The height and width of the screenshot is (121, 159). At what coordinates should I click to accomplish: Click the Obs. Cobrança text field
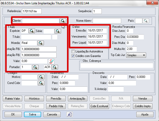(117, 65)
